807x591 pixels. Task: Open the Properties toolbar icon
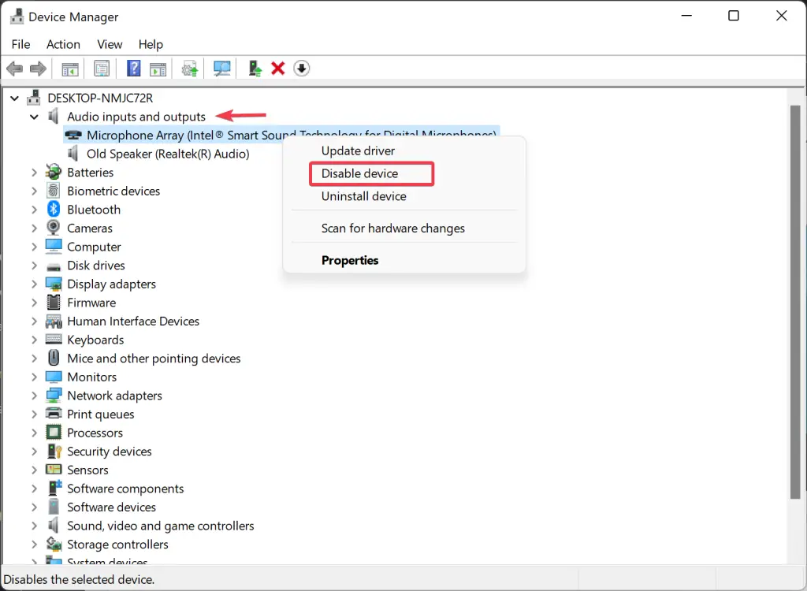(x=102, y=68)
